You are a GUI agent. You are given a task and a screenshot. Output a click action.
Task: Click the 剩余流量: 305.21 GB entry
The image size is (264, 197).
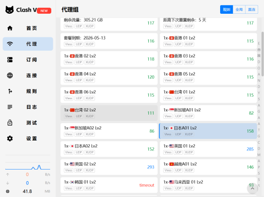pos(109,24)
